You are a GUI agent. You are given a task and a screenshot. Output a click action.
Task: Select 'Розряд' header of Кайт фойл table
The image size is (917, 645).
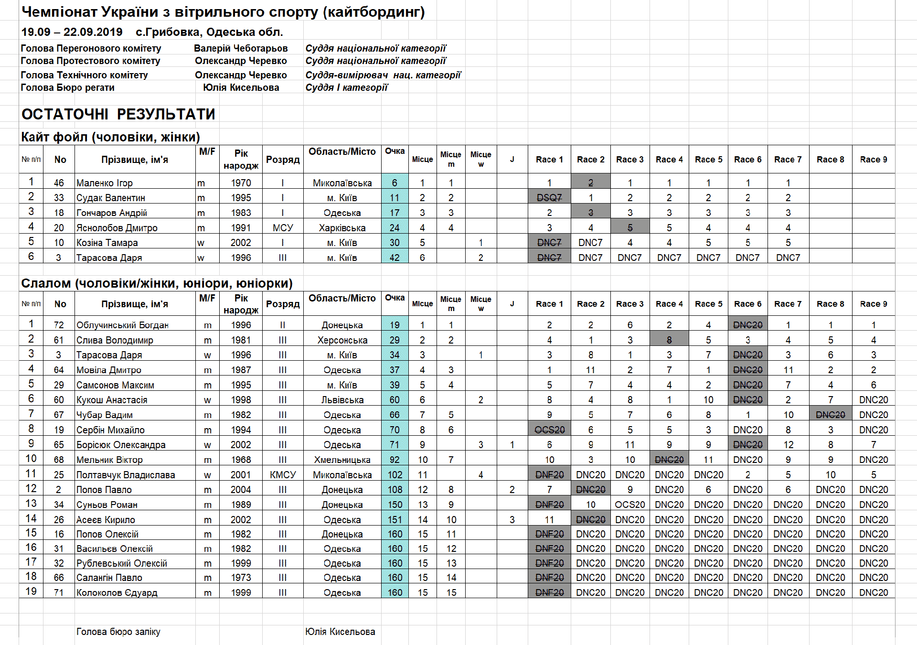(283, 160)
